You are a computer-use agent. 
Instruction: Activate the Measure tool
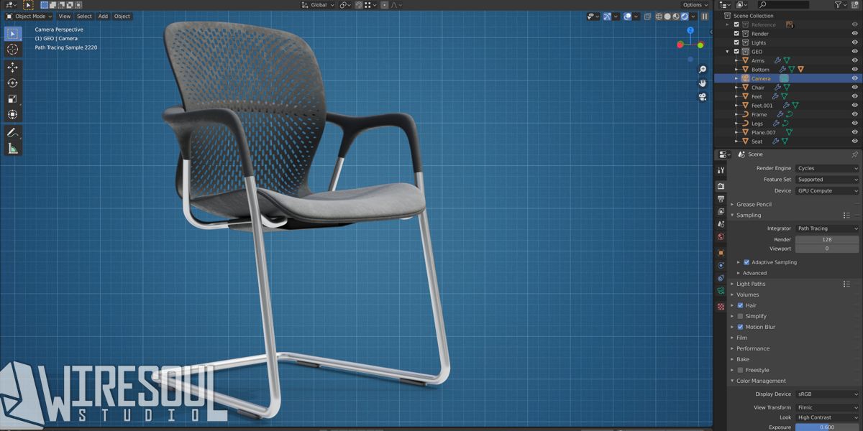click(x=12, y=148)
